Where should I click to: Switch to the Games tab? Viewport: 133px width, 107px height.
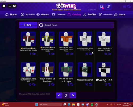point(45,14)
